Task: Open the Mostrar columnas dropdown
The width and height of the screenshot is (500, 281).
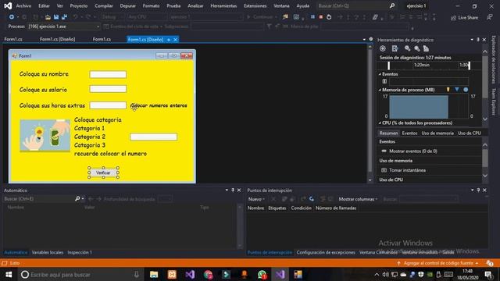Action: tap(358, 199)
